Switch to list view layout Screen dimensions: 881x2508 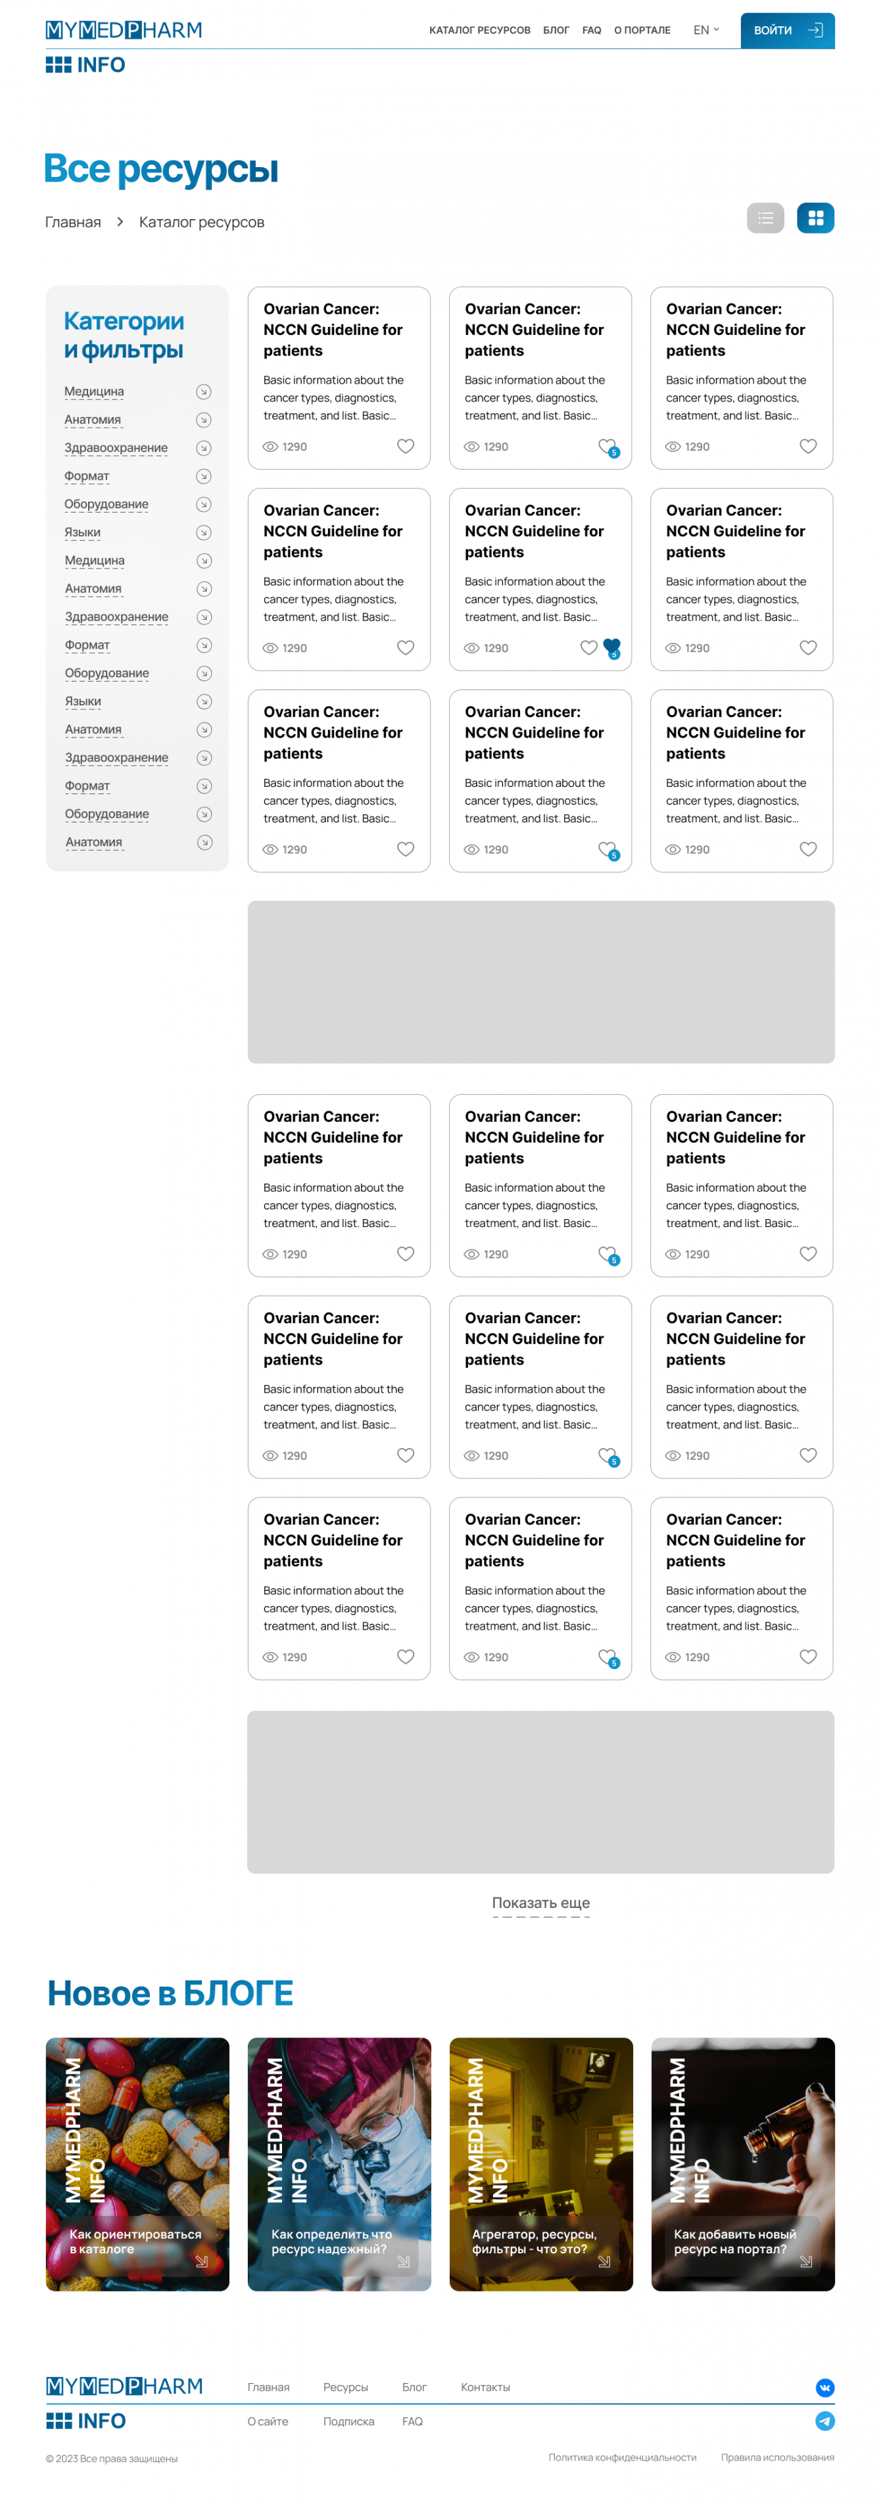click(765, 218)
